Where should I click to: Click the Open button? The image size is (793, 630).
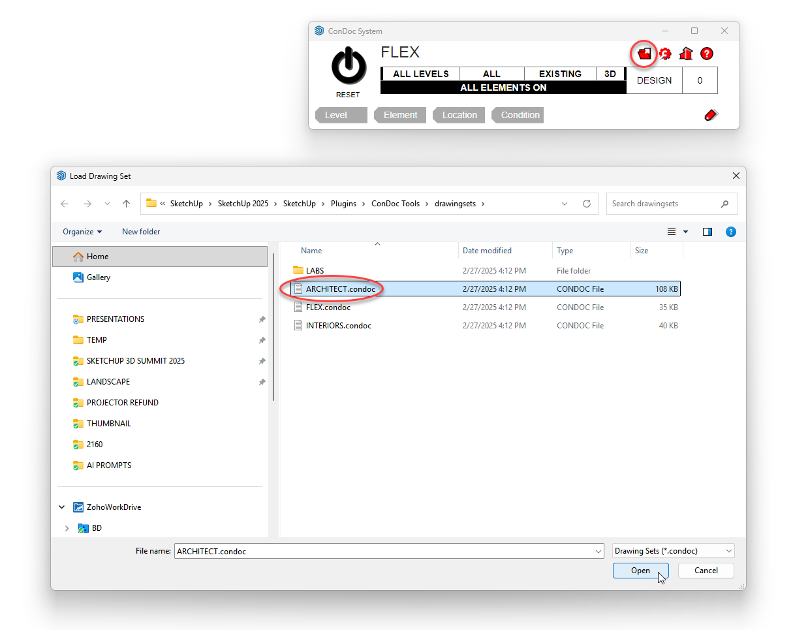640,571
